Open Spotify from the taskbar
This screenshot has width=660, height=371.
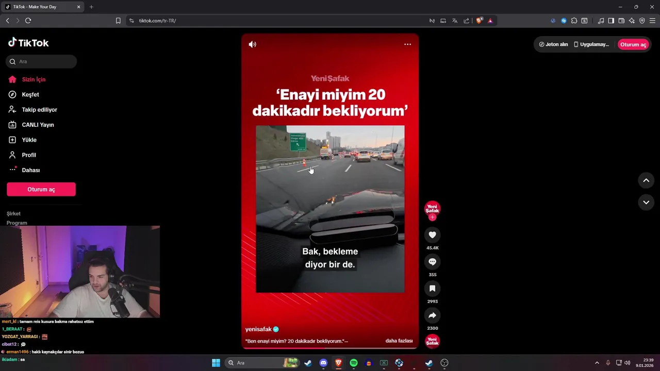pyautogui.click(x=354, y=363)
